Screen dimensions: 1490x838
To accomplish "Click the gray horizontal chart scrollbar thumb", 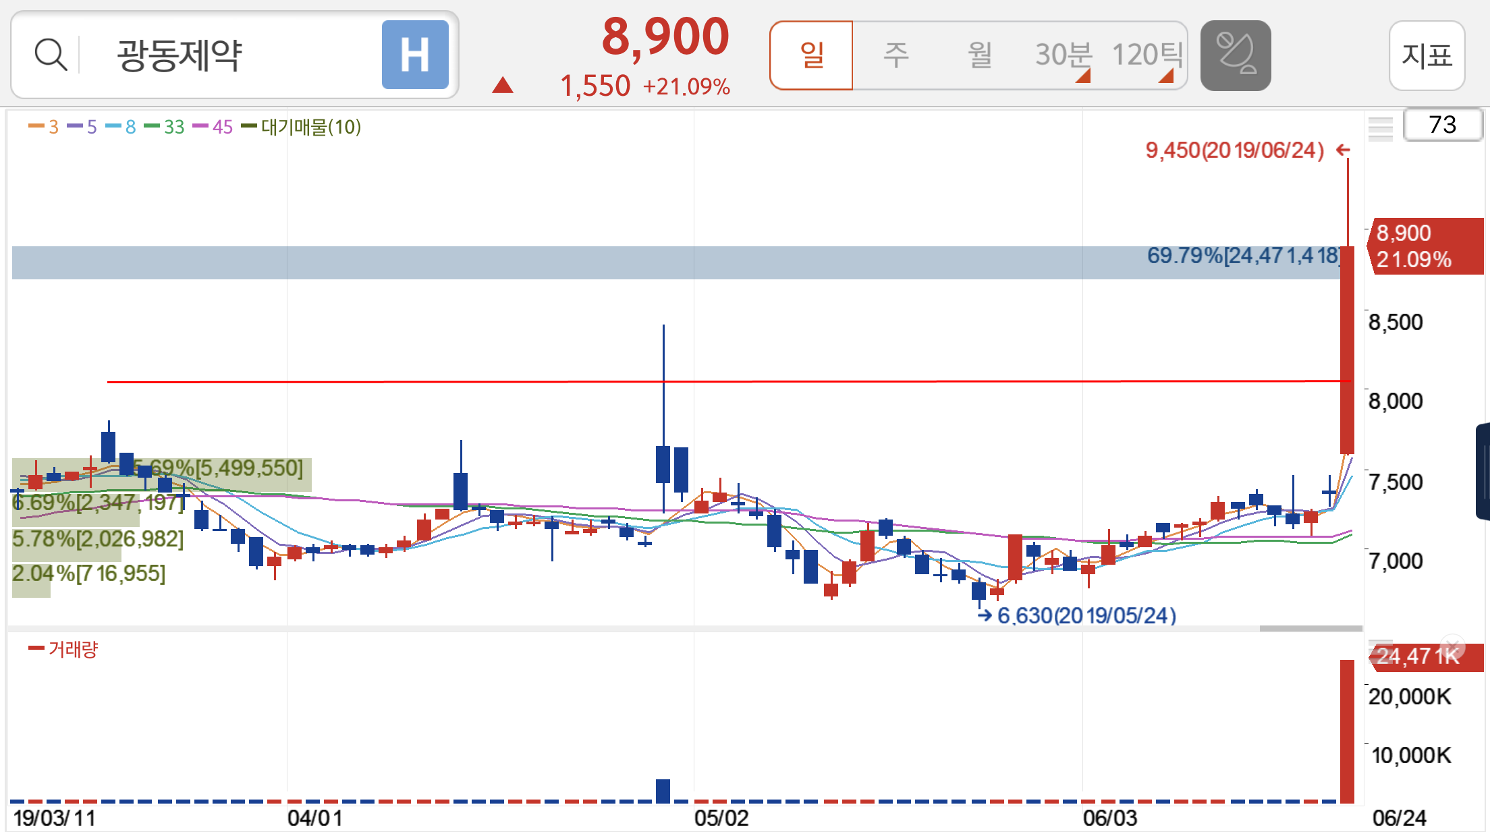I will pos(1310,628).
